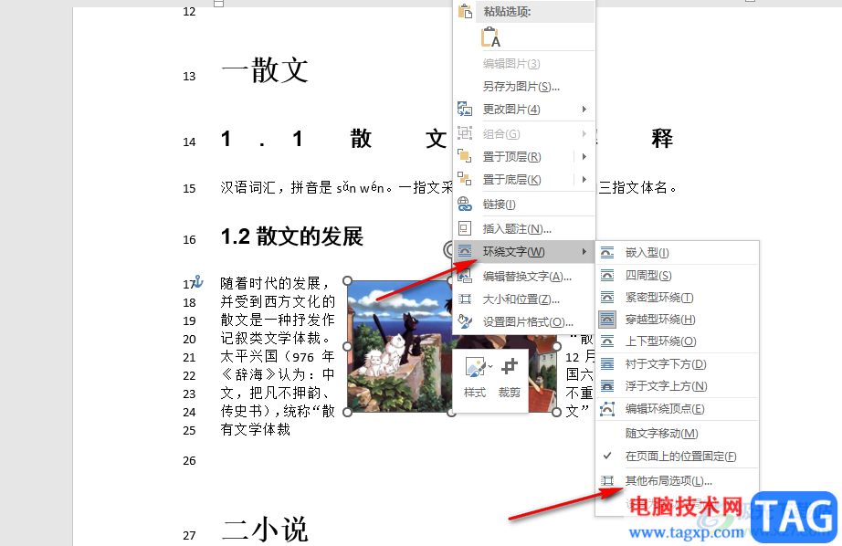Click the Square wrap (四周型) icon
This screenshot has height=546, width=842.
pyautogui.click(x=607, y=276)
